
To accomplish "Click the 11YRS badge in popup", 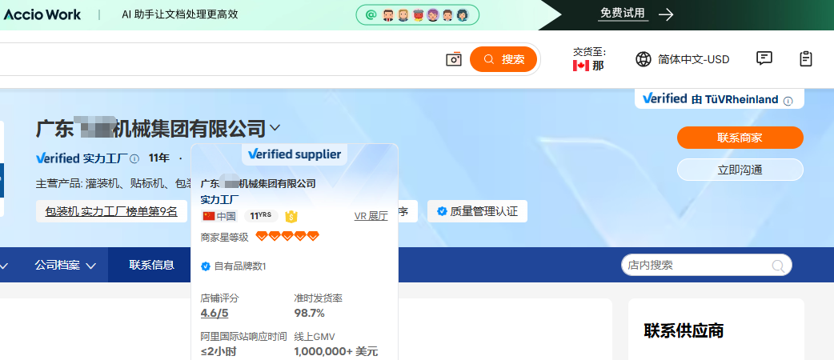I will 261,216.
